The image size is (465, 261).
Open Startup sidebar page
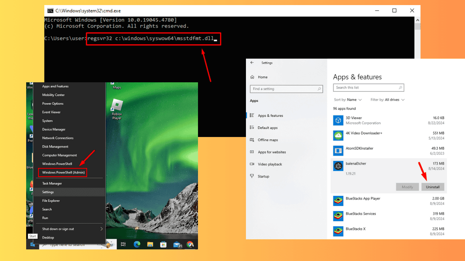click(263, 177)
